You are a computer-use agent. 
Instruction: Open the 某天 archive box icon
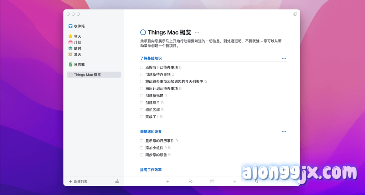pos(71,54)
